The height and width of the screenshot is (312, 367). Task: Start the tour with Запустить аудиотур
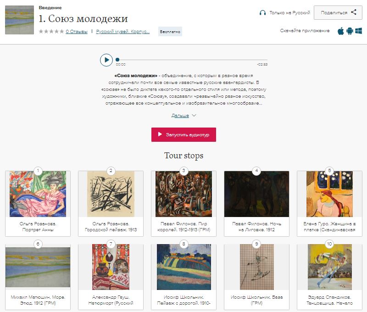click(184, 134)
